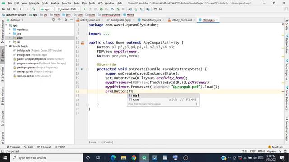Click the gutter icon on line 11

pyautogui.click(x=82, y=43)
